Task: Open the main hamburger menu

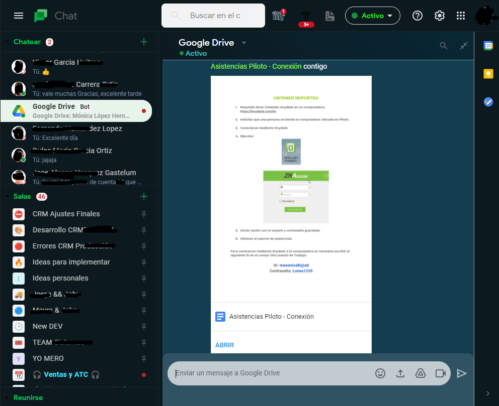Action: 19,15
